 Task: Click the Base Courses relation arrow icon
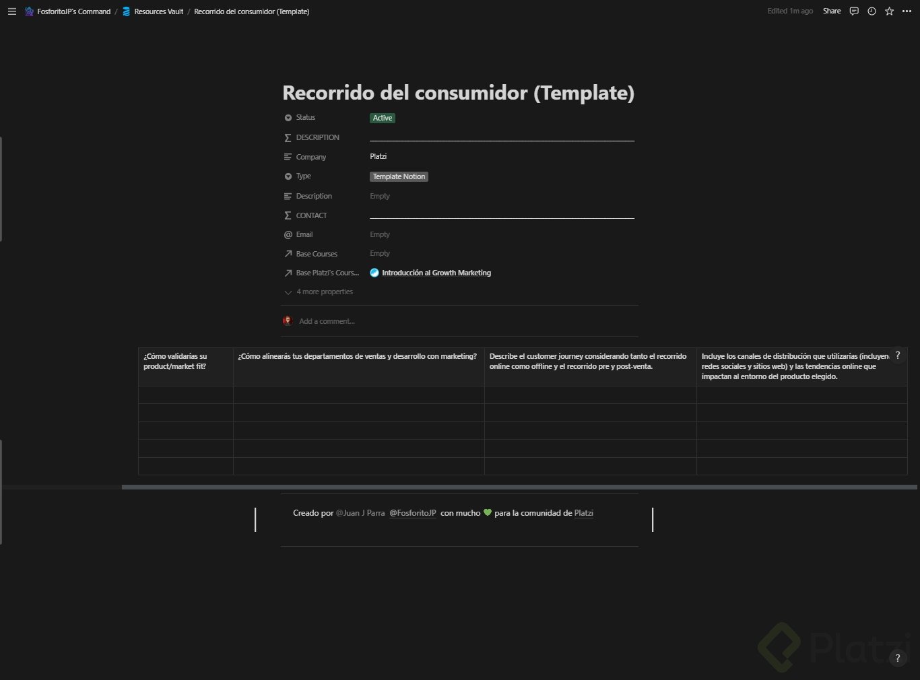(288, 254)
